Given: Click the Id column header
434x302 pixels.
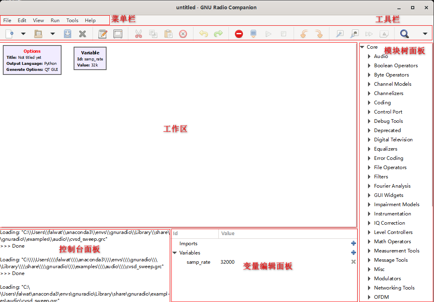Looking at the screenshot, I should [195, 234].
